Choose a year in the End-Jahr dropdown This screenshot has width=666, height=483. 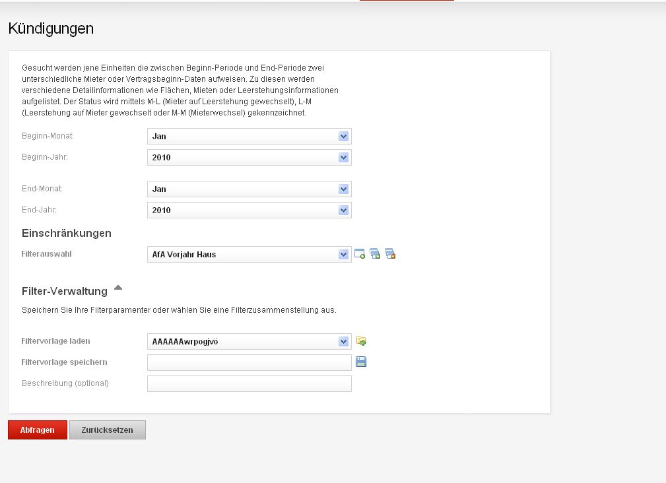[249, 210]
